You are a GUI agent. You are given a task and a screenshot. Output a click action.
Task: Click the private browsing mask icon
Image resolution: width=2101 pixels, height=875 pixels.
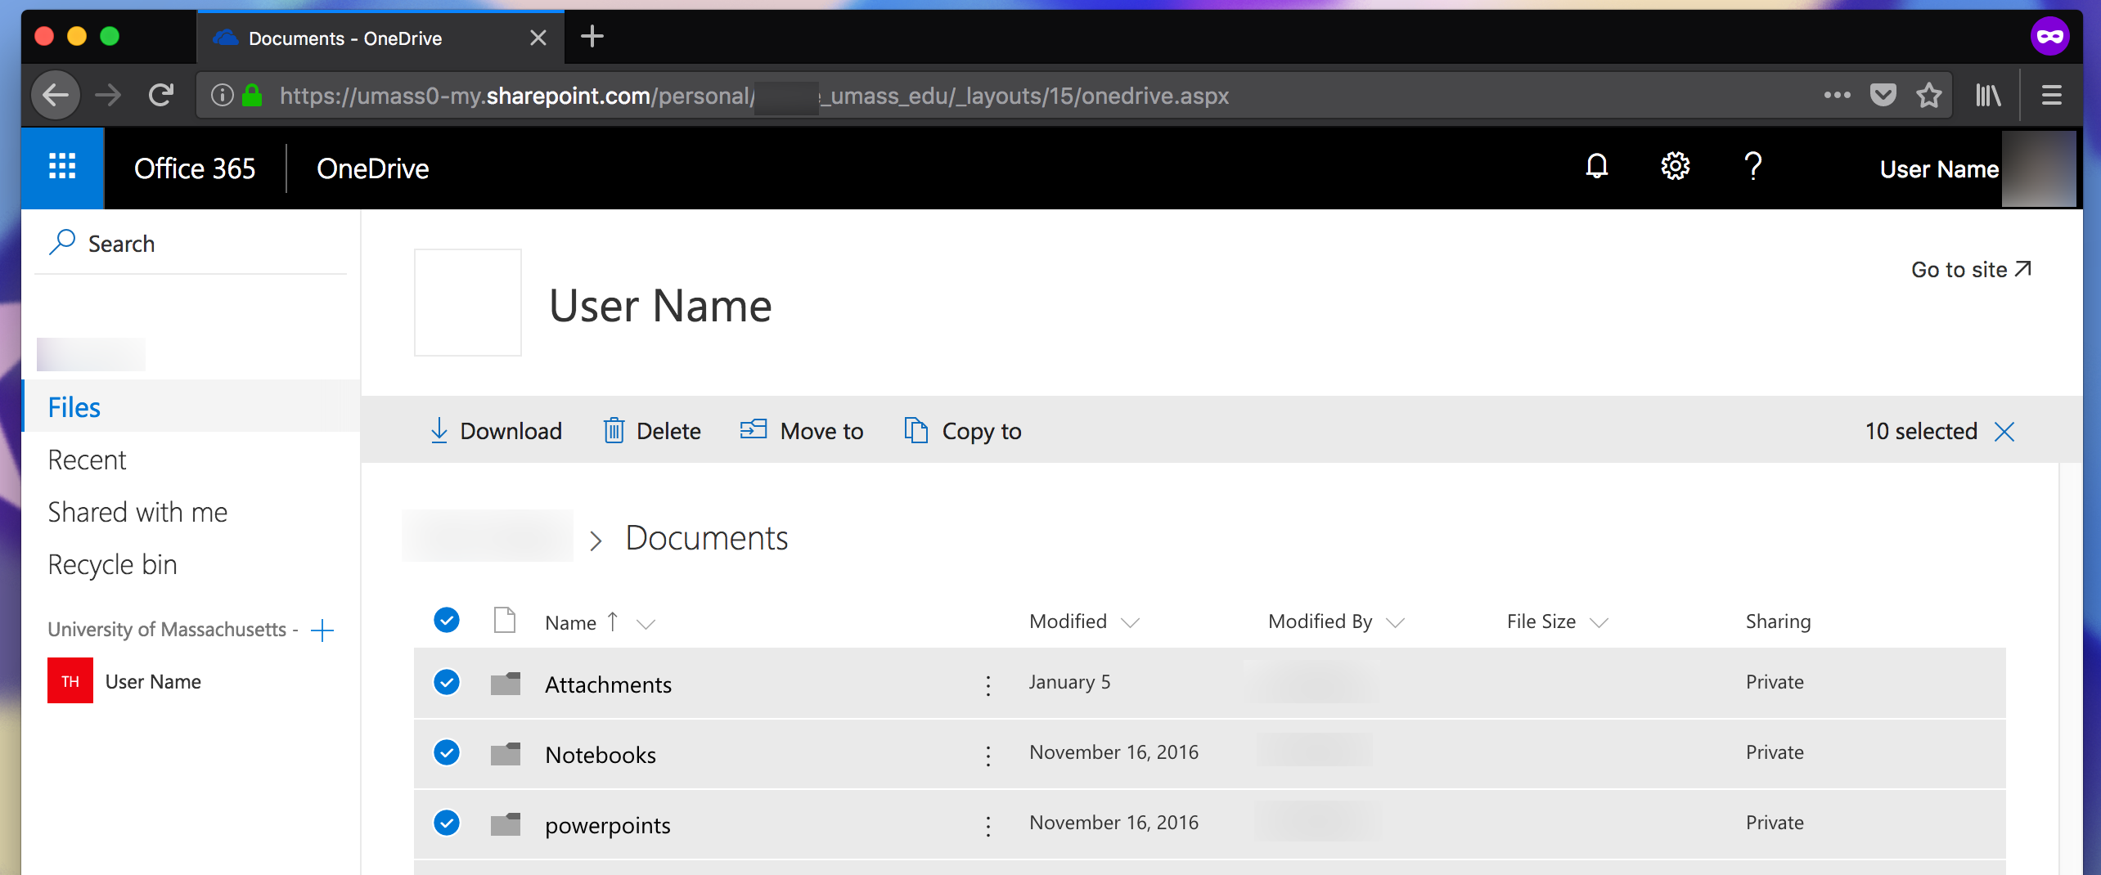pyautogui.click(x=2049, y=36)
